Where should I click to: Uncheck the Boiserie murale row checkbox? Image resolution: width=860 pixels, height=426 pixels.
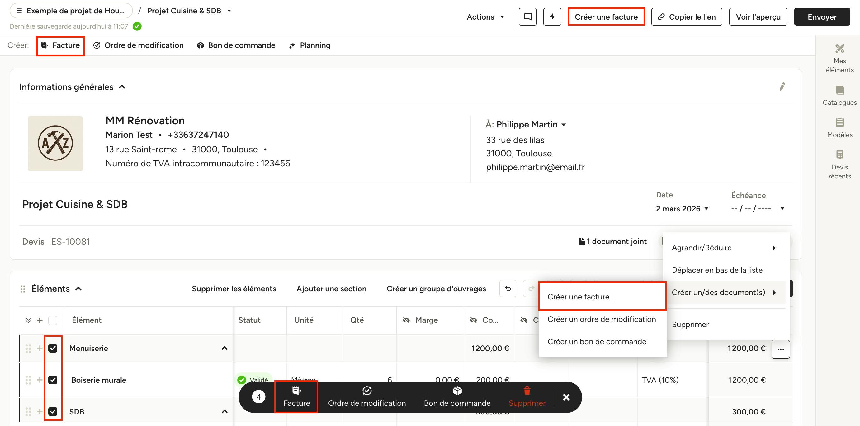point(53,380)
